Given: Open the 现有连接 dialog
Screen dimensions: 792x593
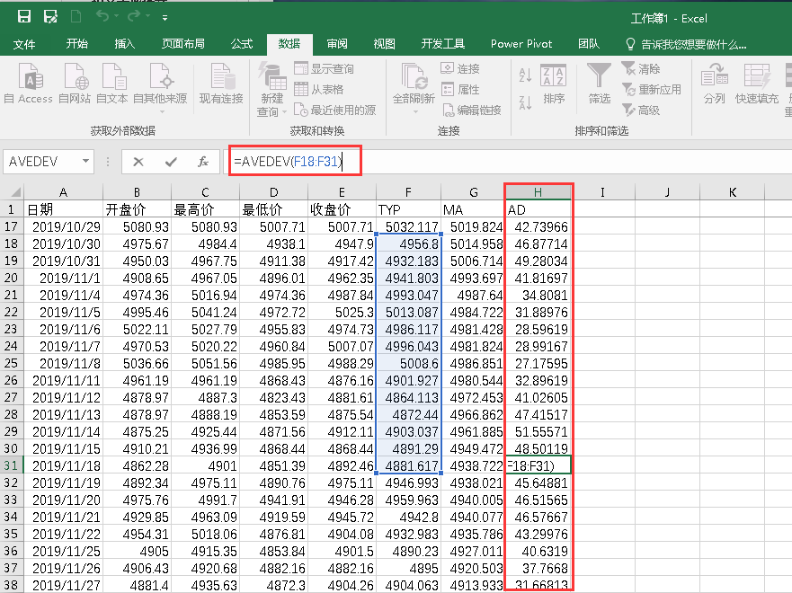Looking at the screenshot, I should (220, 85).
